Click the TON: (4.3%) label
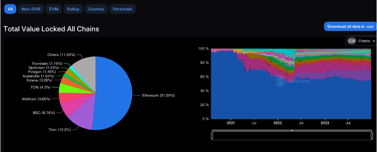 click(41, 87)
